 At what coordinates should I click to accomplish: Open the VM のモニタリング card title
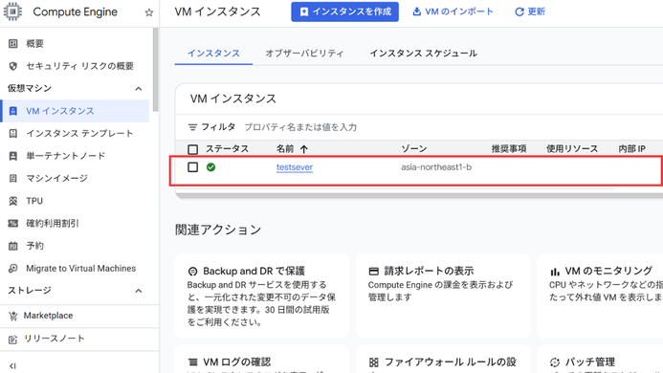click(x=608, y=271)
